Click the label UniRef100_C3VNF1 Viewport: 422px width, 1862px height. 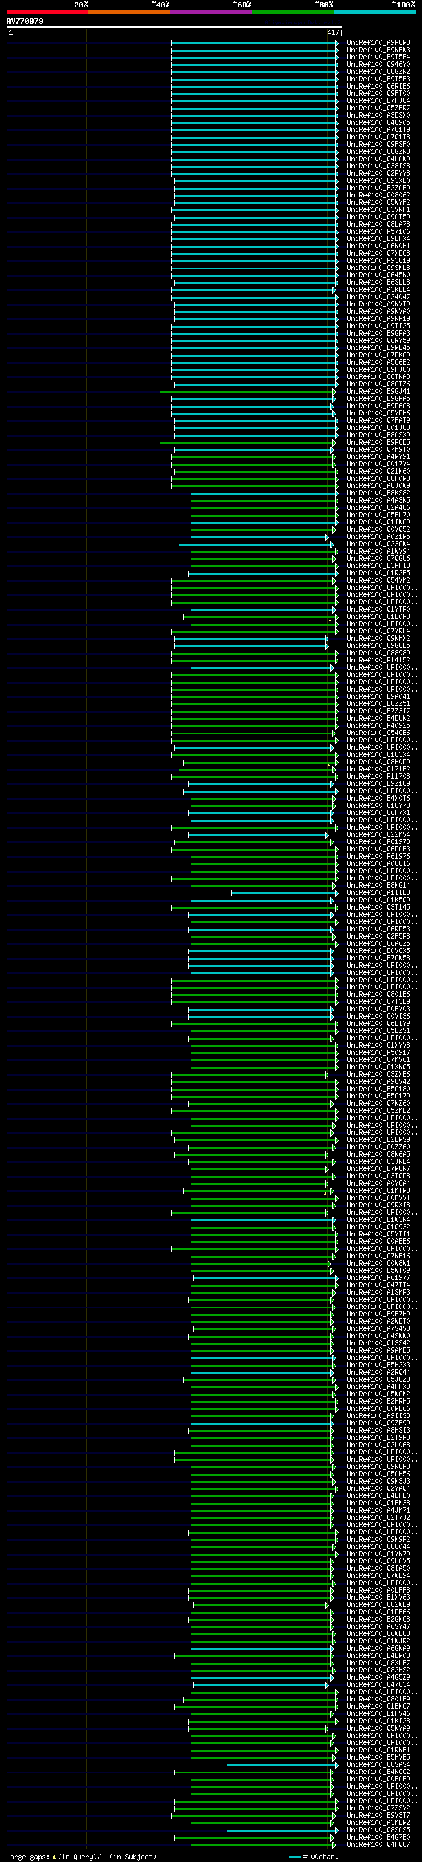pos(378,209)
